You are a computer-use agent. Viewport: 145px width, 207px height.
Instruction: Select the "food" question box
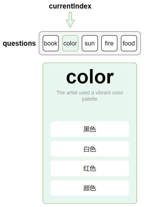tap(129, 43)
